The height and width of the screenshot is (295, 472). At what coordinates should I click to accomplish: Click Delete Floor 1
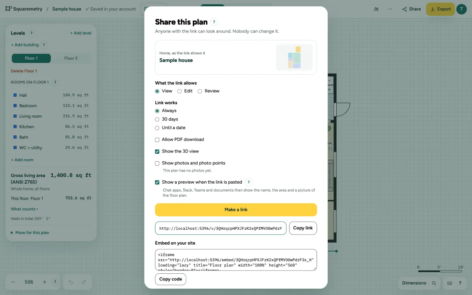(24, 71)
